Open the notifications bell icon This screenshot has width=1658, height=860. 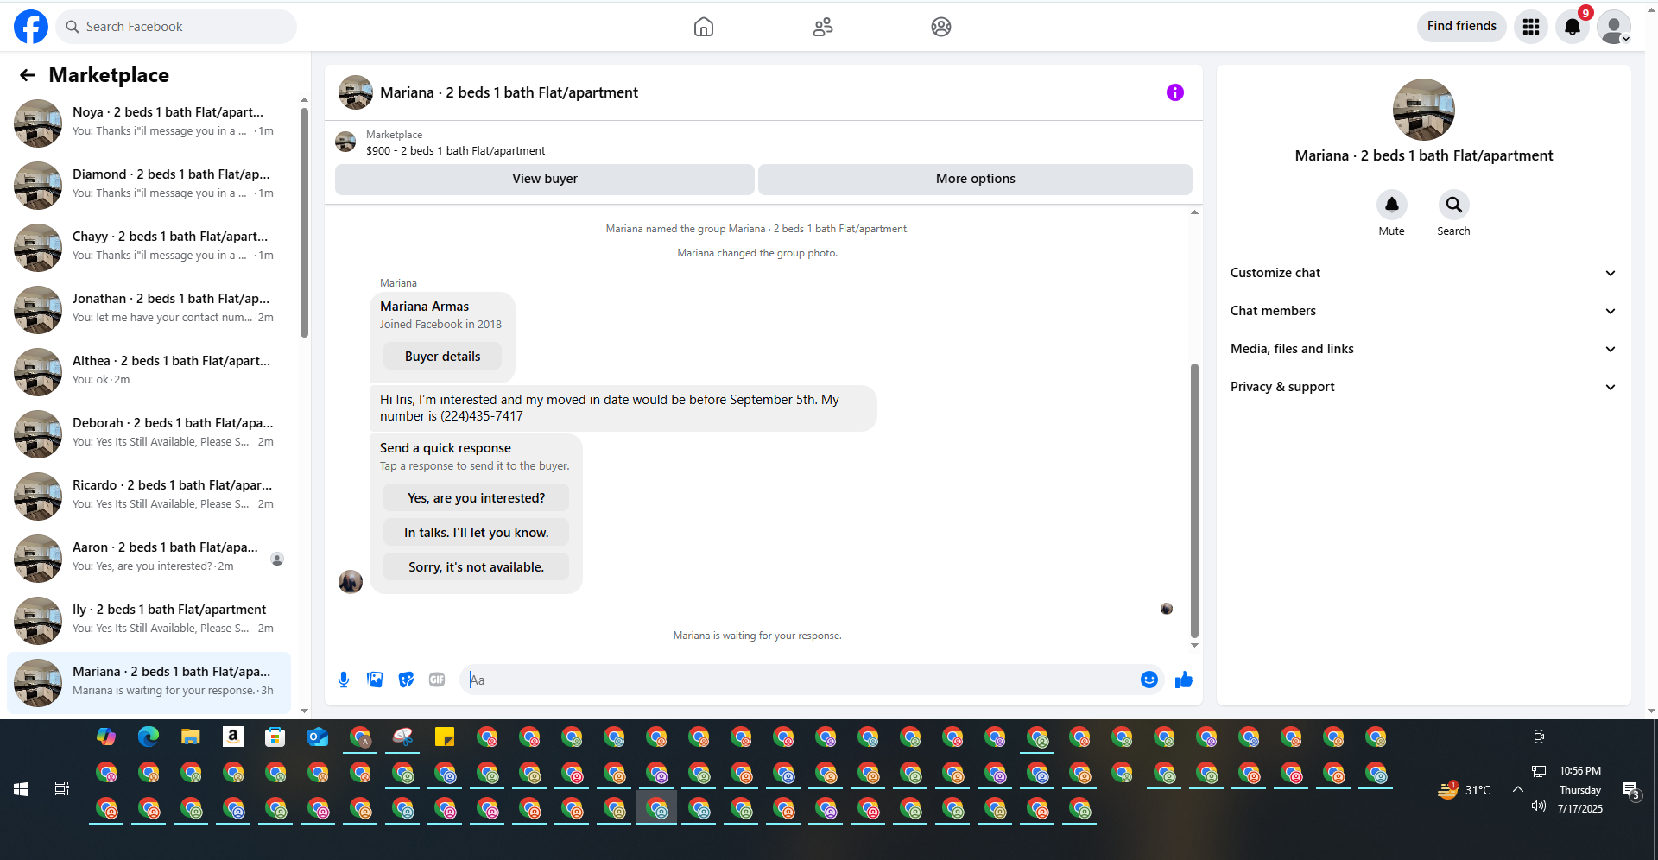point(1573,27)
